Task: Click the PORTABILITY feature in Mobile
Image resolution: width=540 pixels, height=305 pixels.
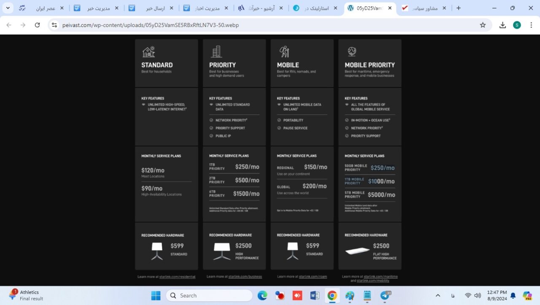Action: 293,120
